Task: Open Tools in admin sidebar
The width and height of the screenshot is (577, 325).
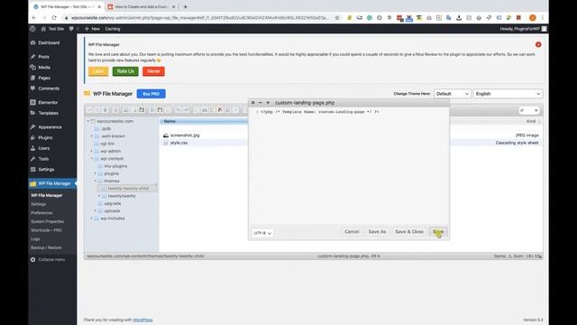Action: pos(43,159)
